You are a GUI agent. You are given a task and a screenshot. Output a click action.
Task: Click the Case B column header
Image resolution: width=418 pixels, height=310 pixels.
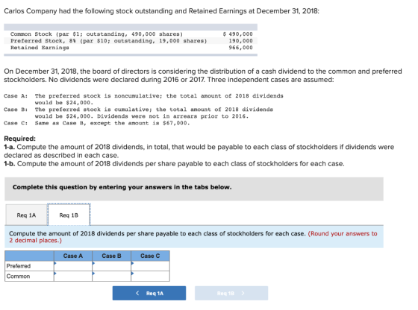tap(112, 256)
